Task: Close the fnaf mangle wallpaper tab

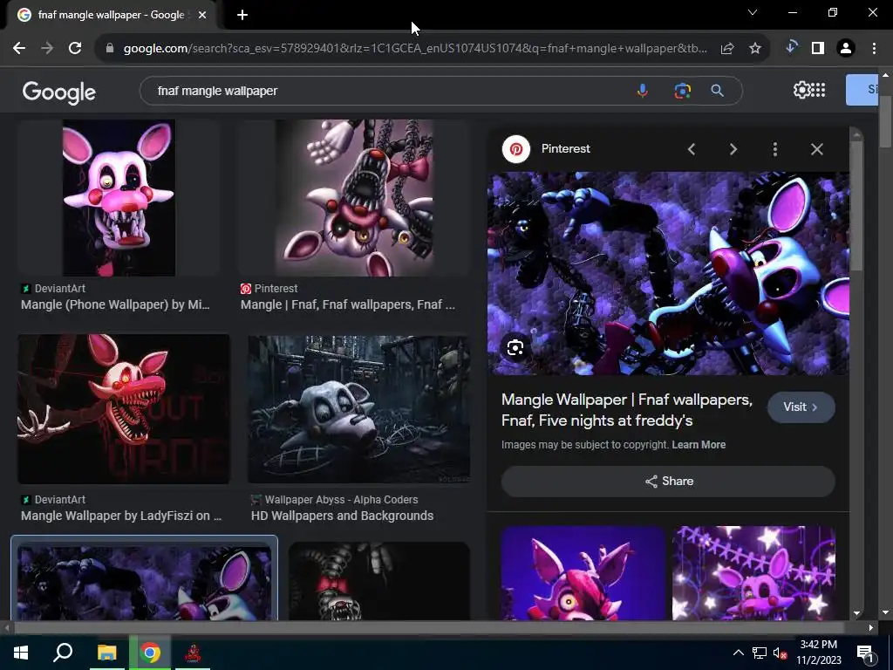Action: point(202,15)
